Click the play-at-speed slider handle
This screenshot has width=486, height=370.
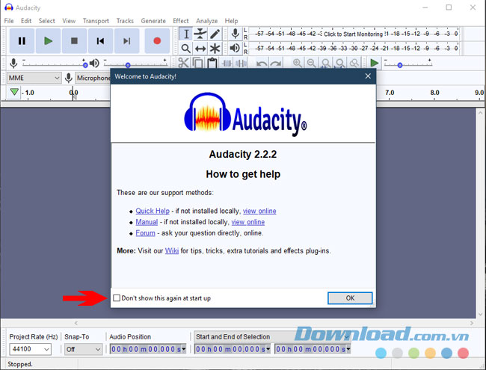click(400, 65)
